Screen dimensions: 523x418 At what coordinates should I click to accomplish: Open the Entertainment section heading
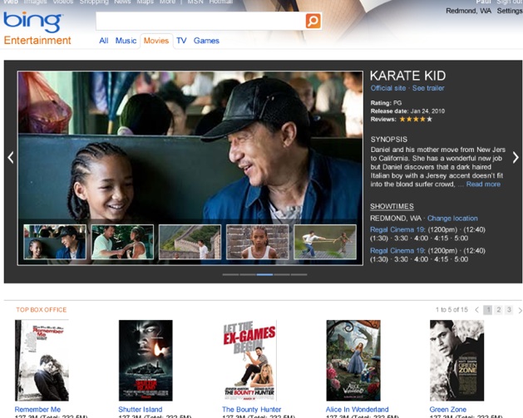(37, 41)
